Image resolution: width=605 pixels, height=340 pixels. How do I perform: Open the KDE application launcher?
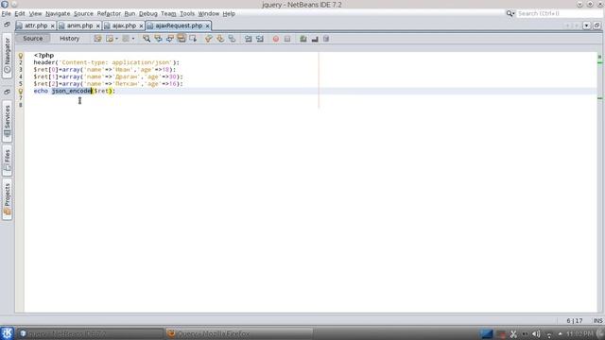tap(7, 333)
